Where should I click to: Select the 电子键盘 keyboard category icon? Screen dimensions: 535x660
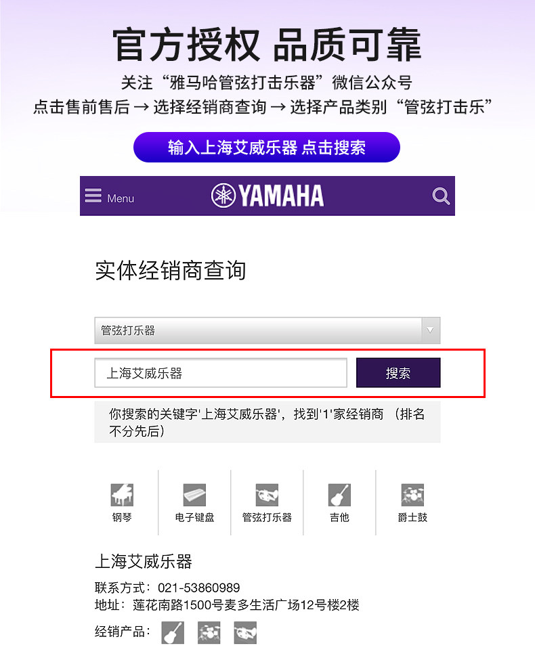(x=194, y=495)
